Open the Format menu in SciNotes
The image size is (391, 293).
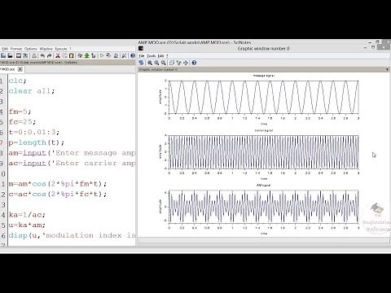(x=16, y=49)
